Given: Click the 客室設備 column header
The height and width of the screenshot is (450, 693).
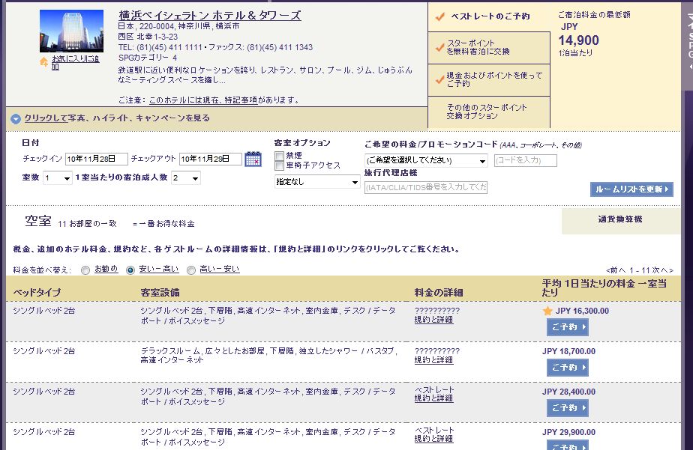Looking at the screenshot, I should [160, 293].
